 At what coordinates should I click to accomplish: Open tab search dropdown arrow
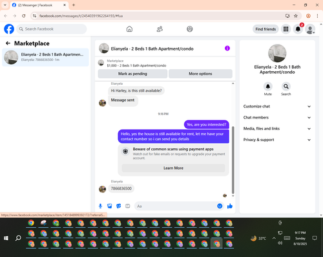5,5
